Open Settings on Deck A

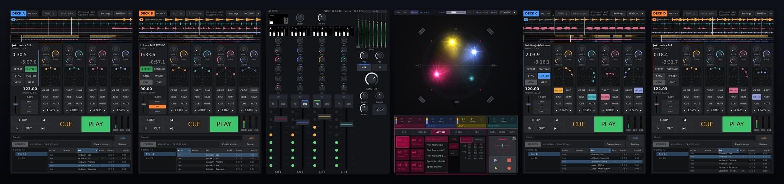(105, 13)
